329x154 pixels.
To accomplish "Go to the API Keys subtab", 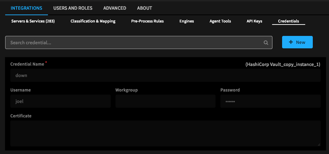I will 254,21.
